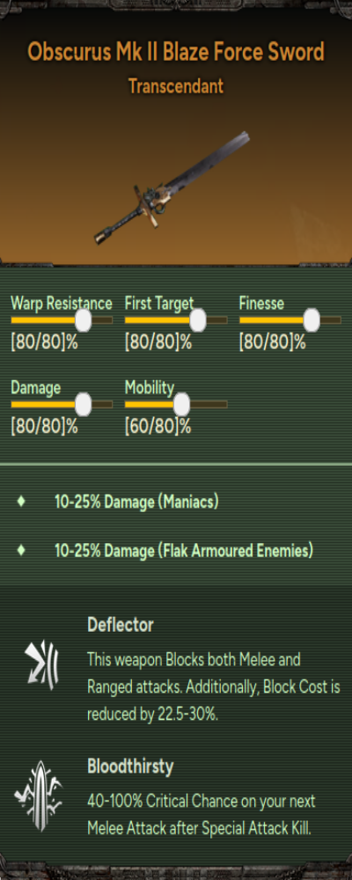
Task: Open the Deflector blessing title
Action: coord(121,625)
